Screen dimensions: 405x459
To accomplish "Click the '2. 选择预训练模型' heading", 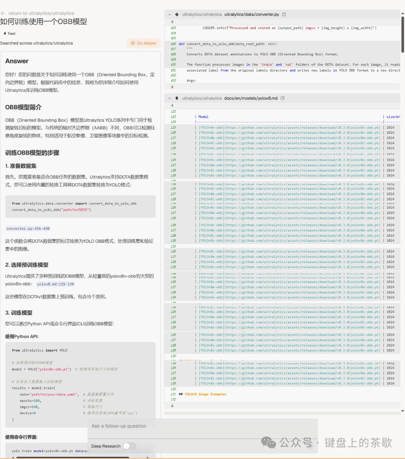I will pyautogui.click(x=27, y=265).
